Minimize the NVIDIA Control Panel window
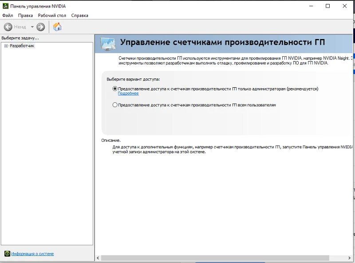This screenshot has width=355, height=263. tap(311, 6)
